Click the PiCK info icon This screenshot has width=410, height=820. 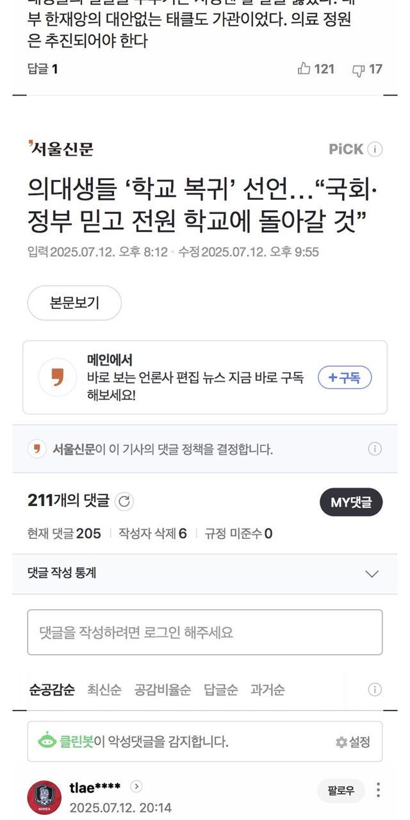[x=375, y=149]
